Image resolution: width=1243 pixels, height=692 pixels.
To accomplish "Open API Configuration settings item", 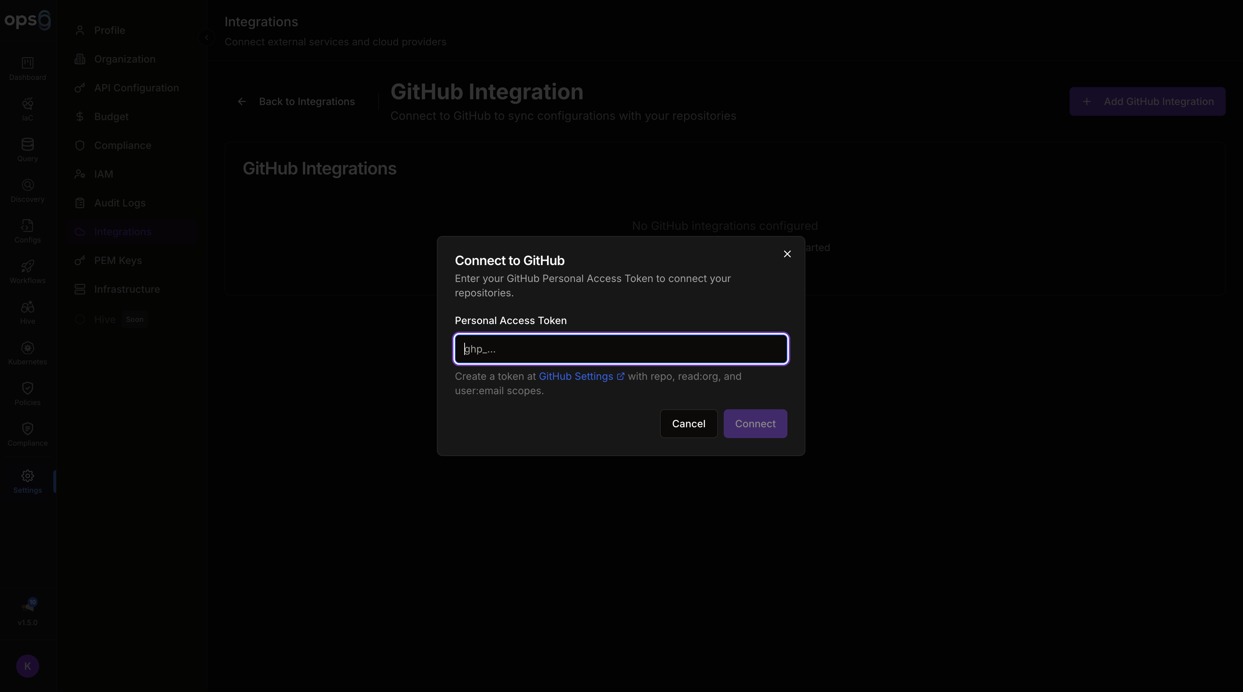I will coord(136,88).
